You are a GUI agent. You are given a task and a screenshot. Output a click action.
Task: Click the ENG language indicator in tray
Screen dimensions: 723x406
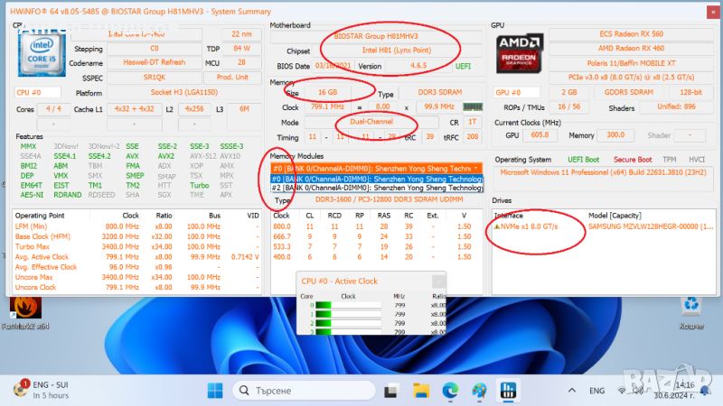click(596, 391)
